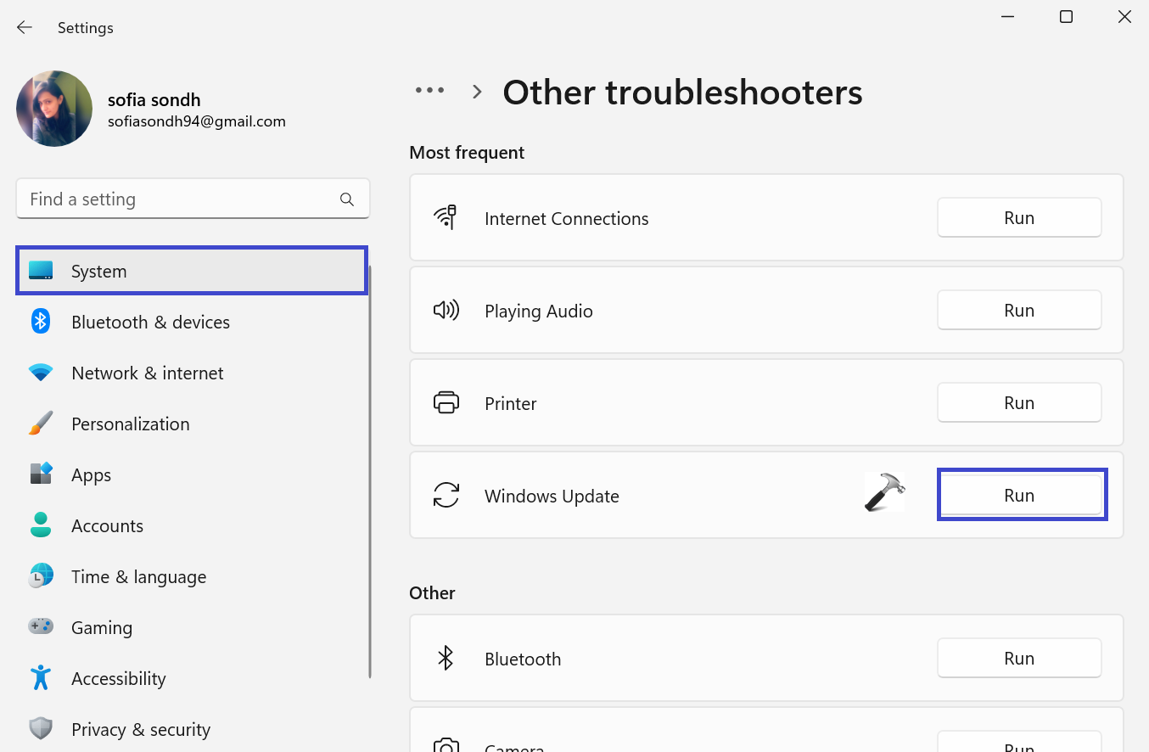Viewport: 1149px width, 752px height.
Task: Click the search magnifier icon
Action: coord(346,199)
